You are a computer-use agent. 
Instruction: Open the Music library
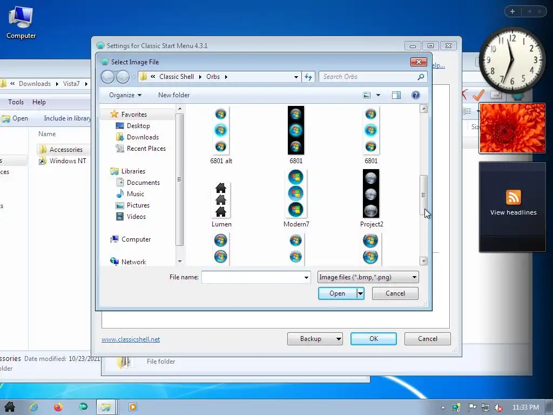tap(135, 194)
